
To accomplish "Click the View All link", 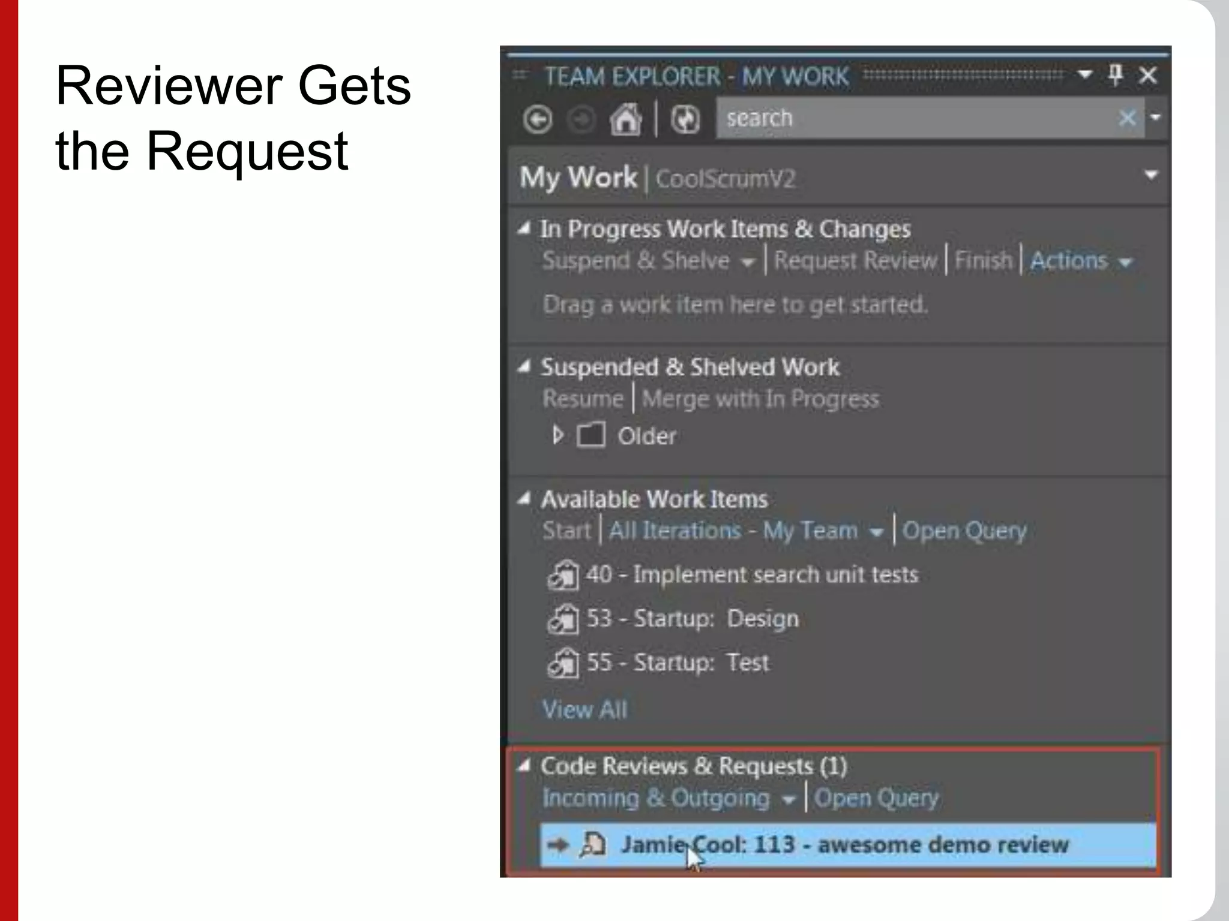I will click(584, 710).
